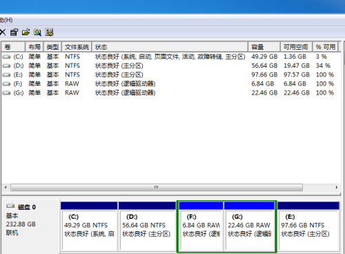345x254 pixels.
Task: Click the 1.36 GB free space cell
Action: [295, 57]
